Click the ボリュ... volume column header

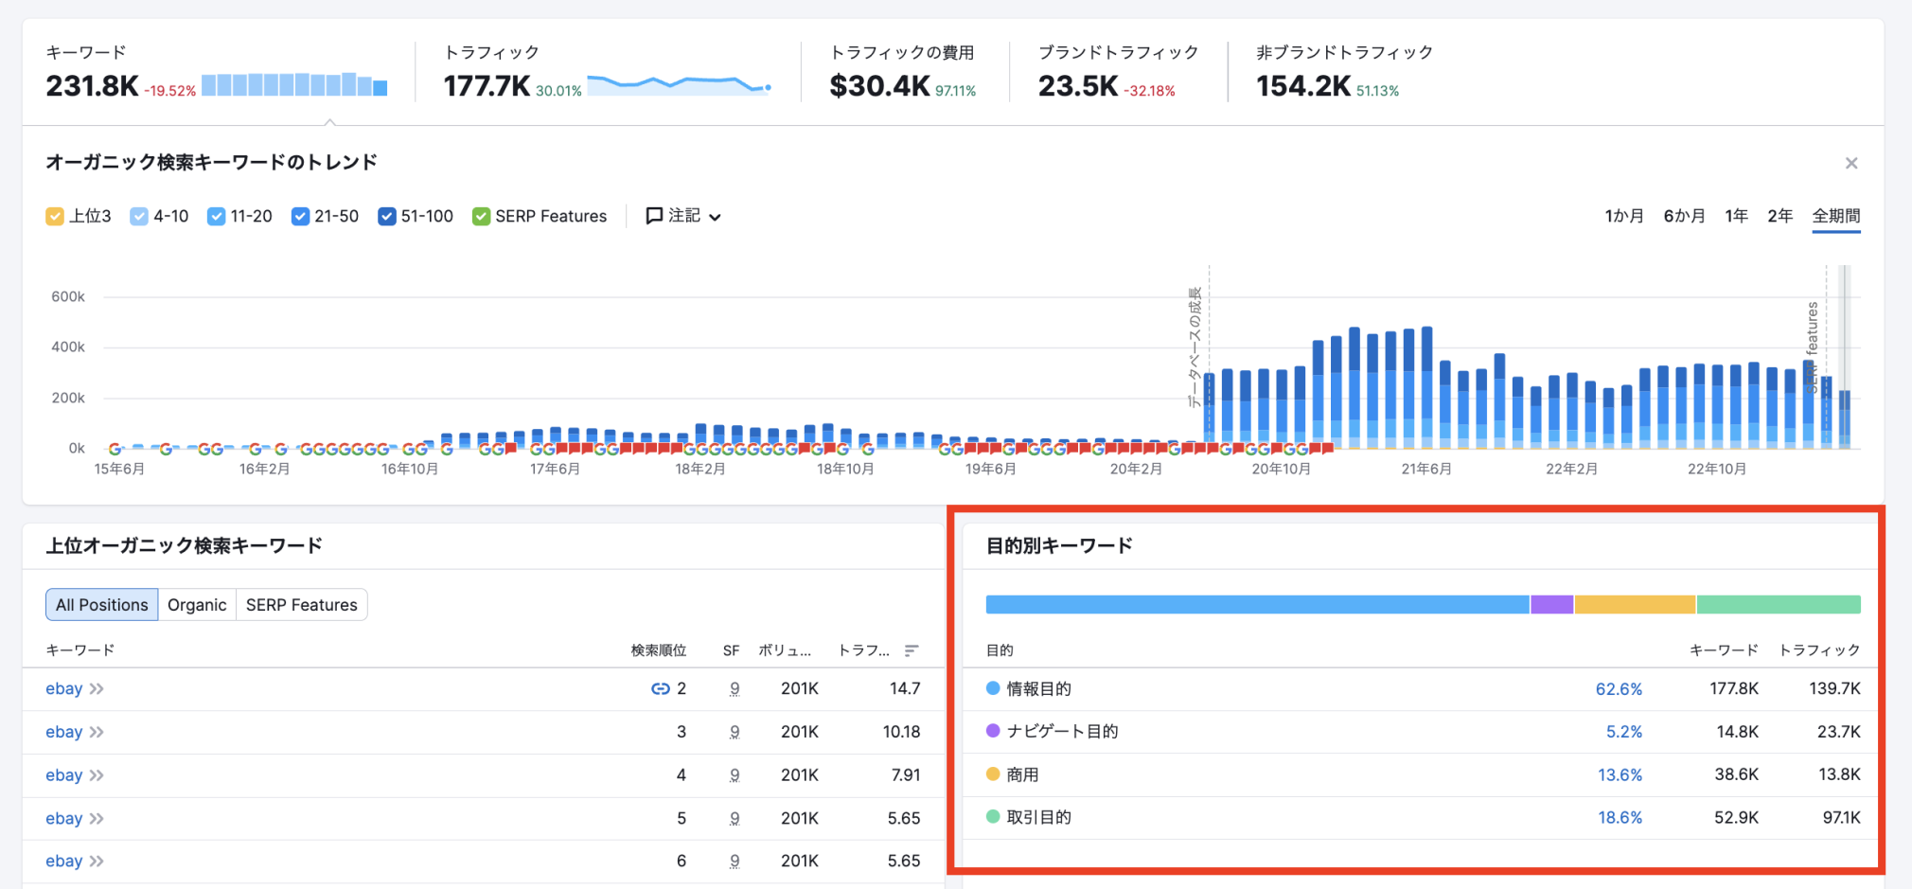pyautogui.click(x=785, y=650)
